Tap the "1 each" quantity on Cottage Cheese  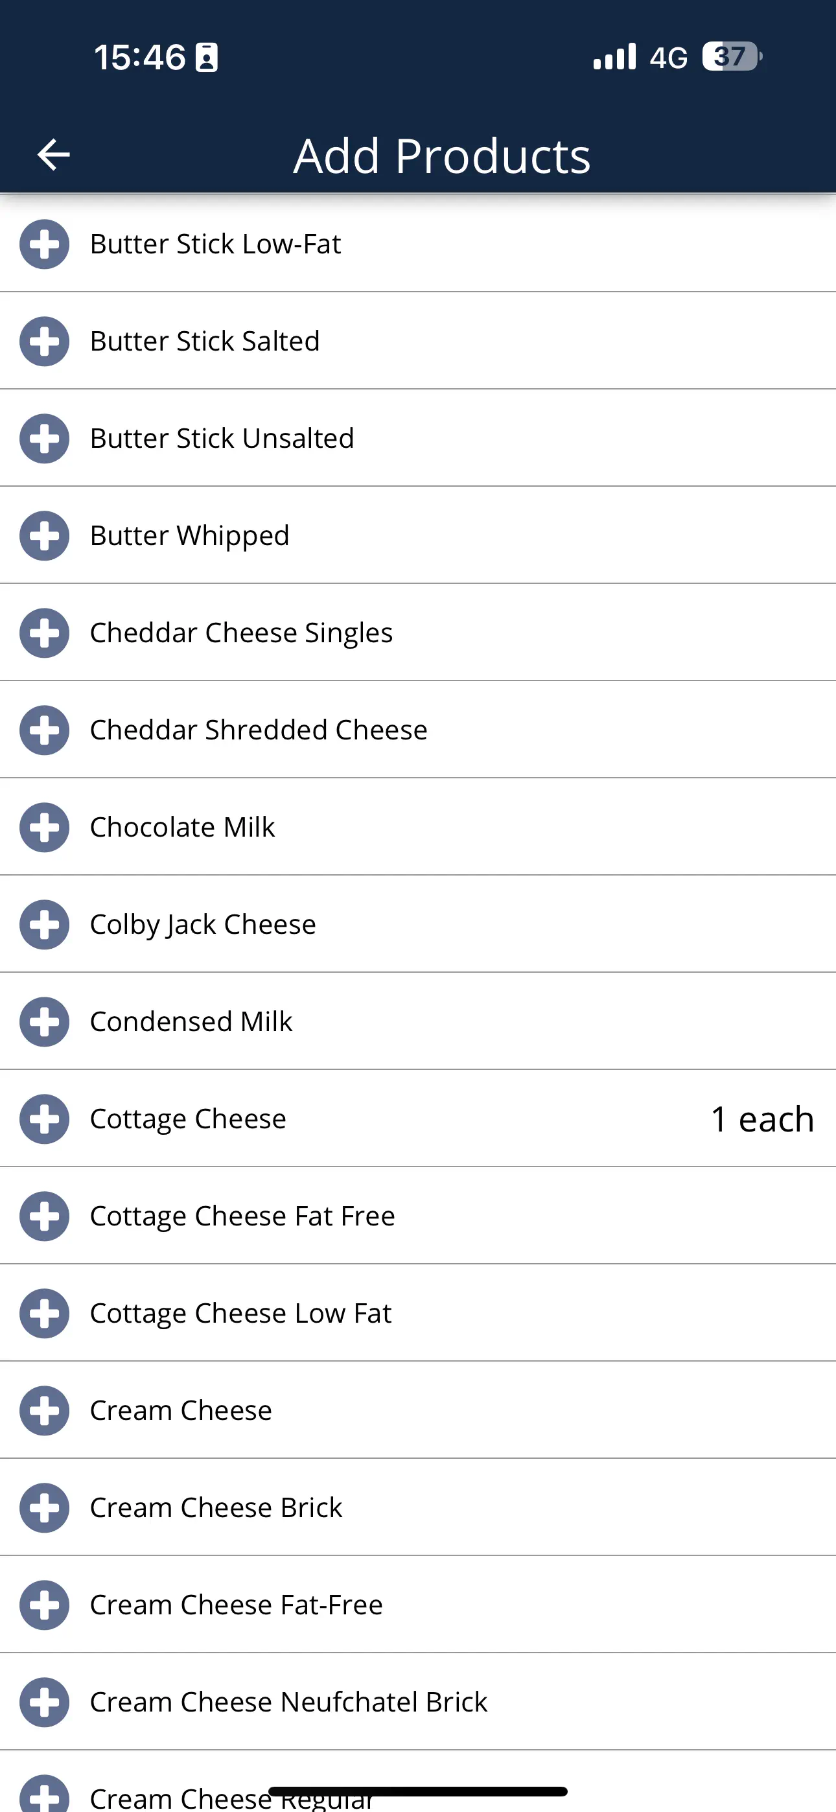pos(761,1119)
